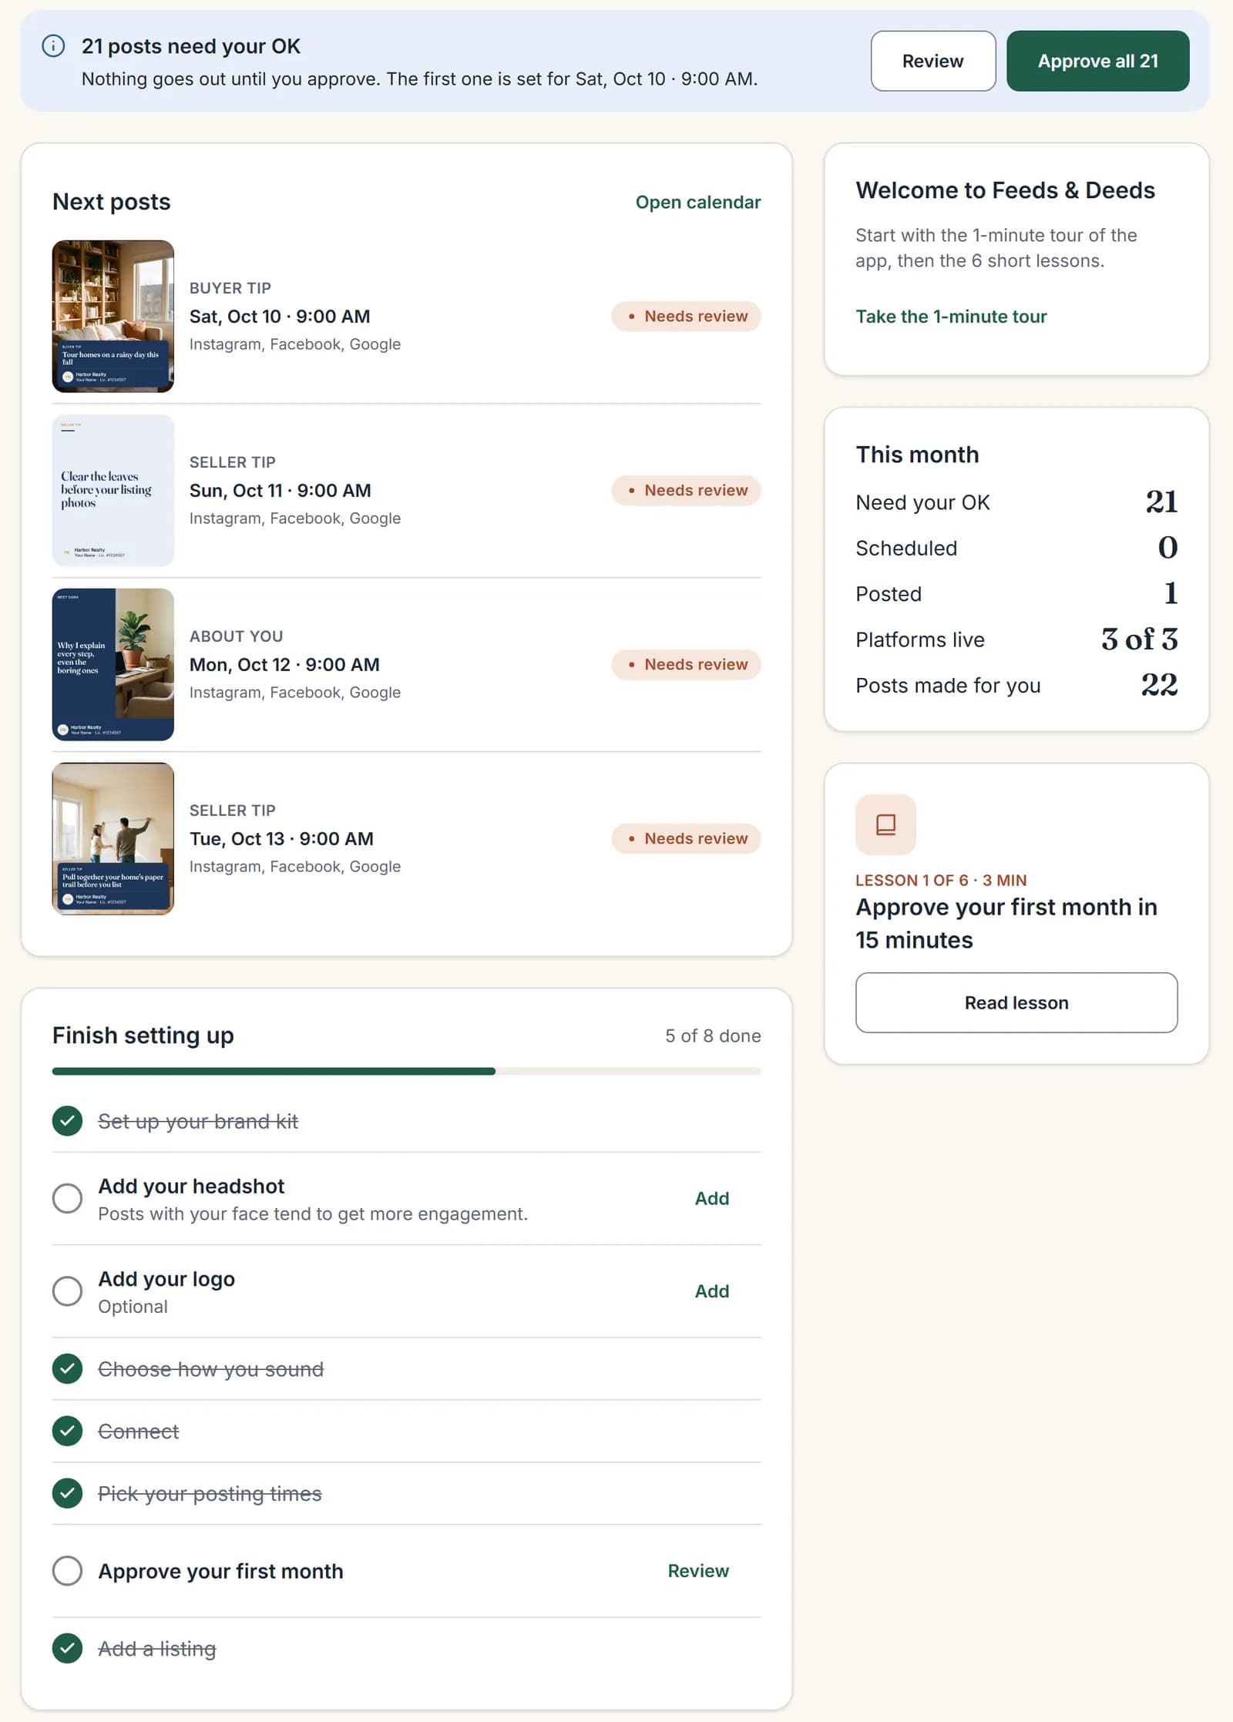Click Needs review badge for Tue, Oct 13
Image resolution: width=1233 pixels, height=1722 pixels.
pos(686,839)
